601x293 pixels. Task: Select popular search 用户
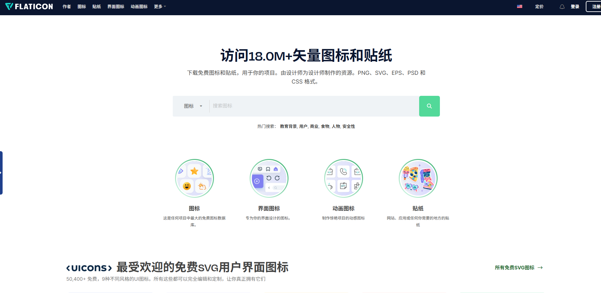coord(303,126)
